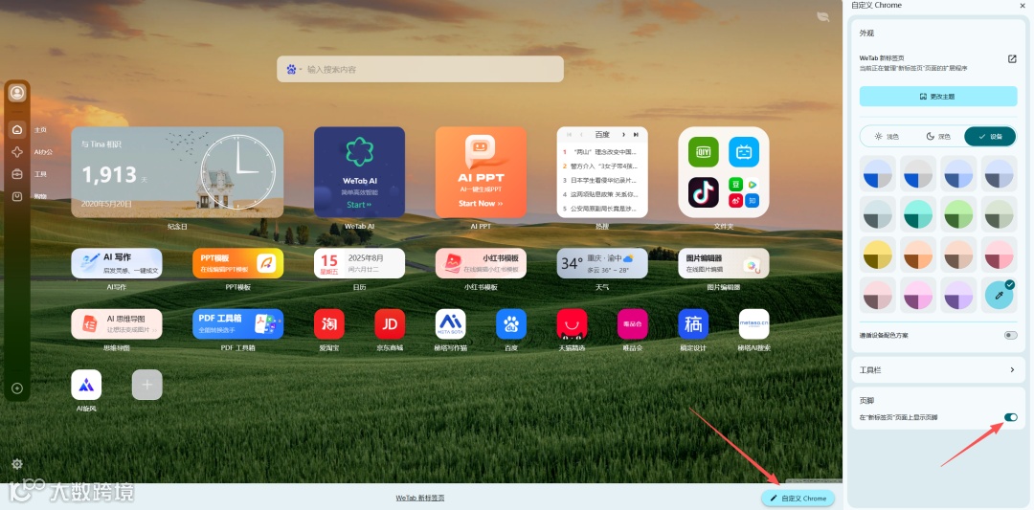
Task: Close the 自定义 Chrome side panel
Action: coord(1023,6)
